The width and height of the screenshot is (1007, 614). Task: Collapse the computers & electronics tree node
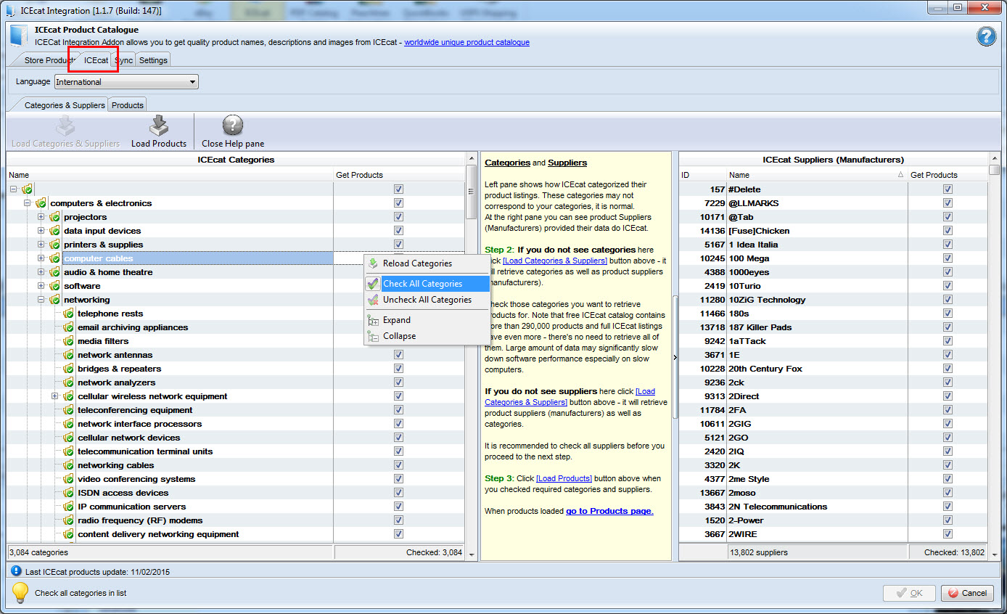click(x=28, y=203)
